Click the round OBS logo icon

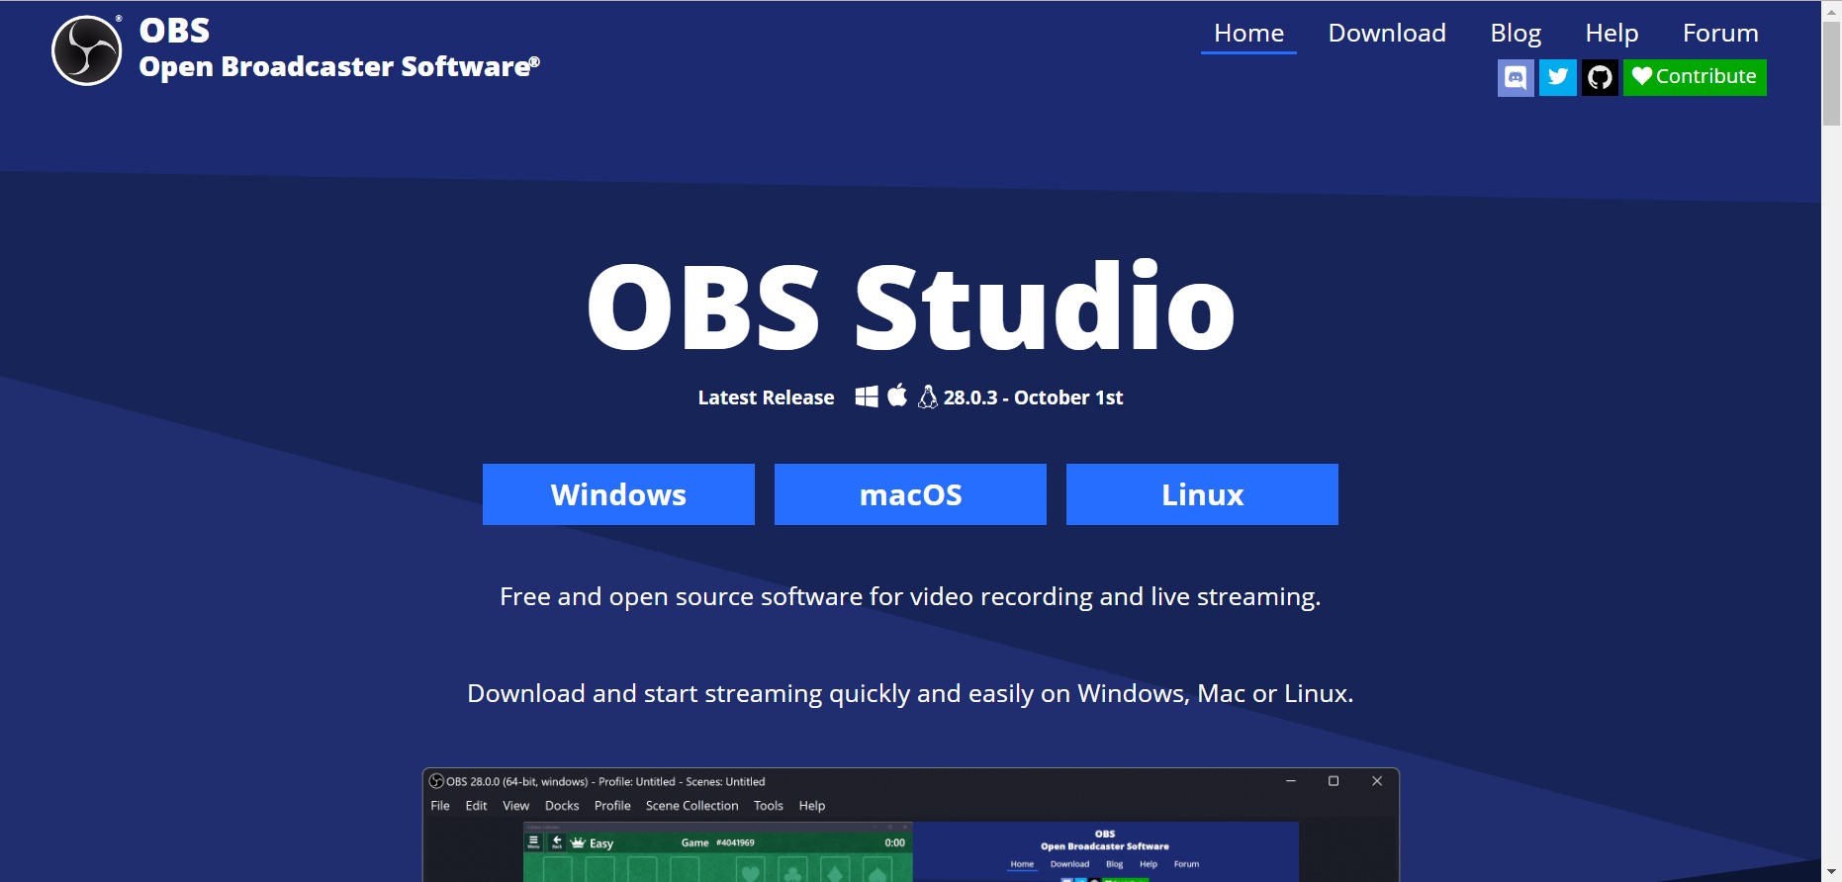(x=87, y=50)
